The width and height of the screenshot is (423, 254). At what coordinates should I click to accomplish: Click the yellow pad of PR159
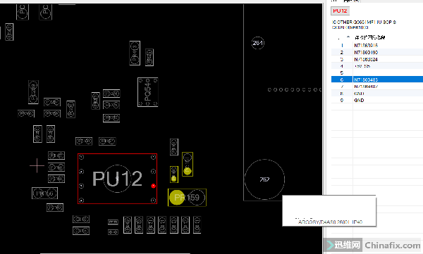click(177, 198)
